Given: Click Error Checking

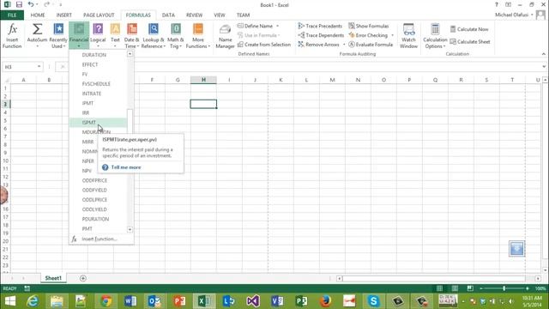Looking at the screenshot, I should coord(368,35).
